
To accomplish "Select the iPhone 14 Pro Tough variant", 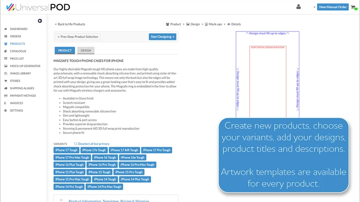I will click(69, 187).
